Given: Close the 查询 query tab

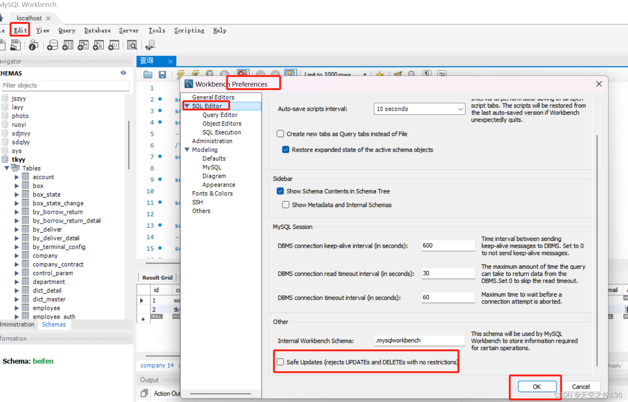Looking at the screenshot, I should (170, 61).
